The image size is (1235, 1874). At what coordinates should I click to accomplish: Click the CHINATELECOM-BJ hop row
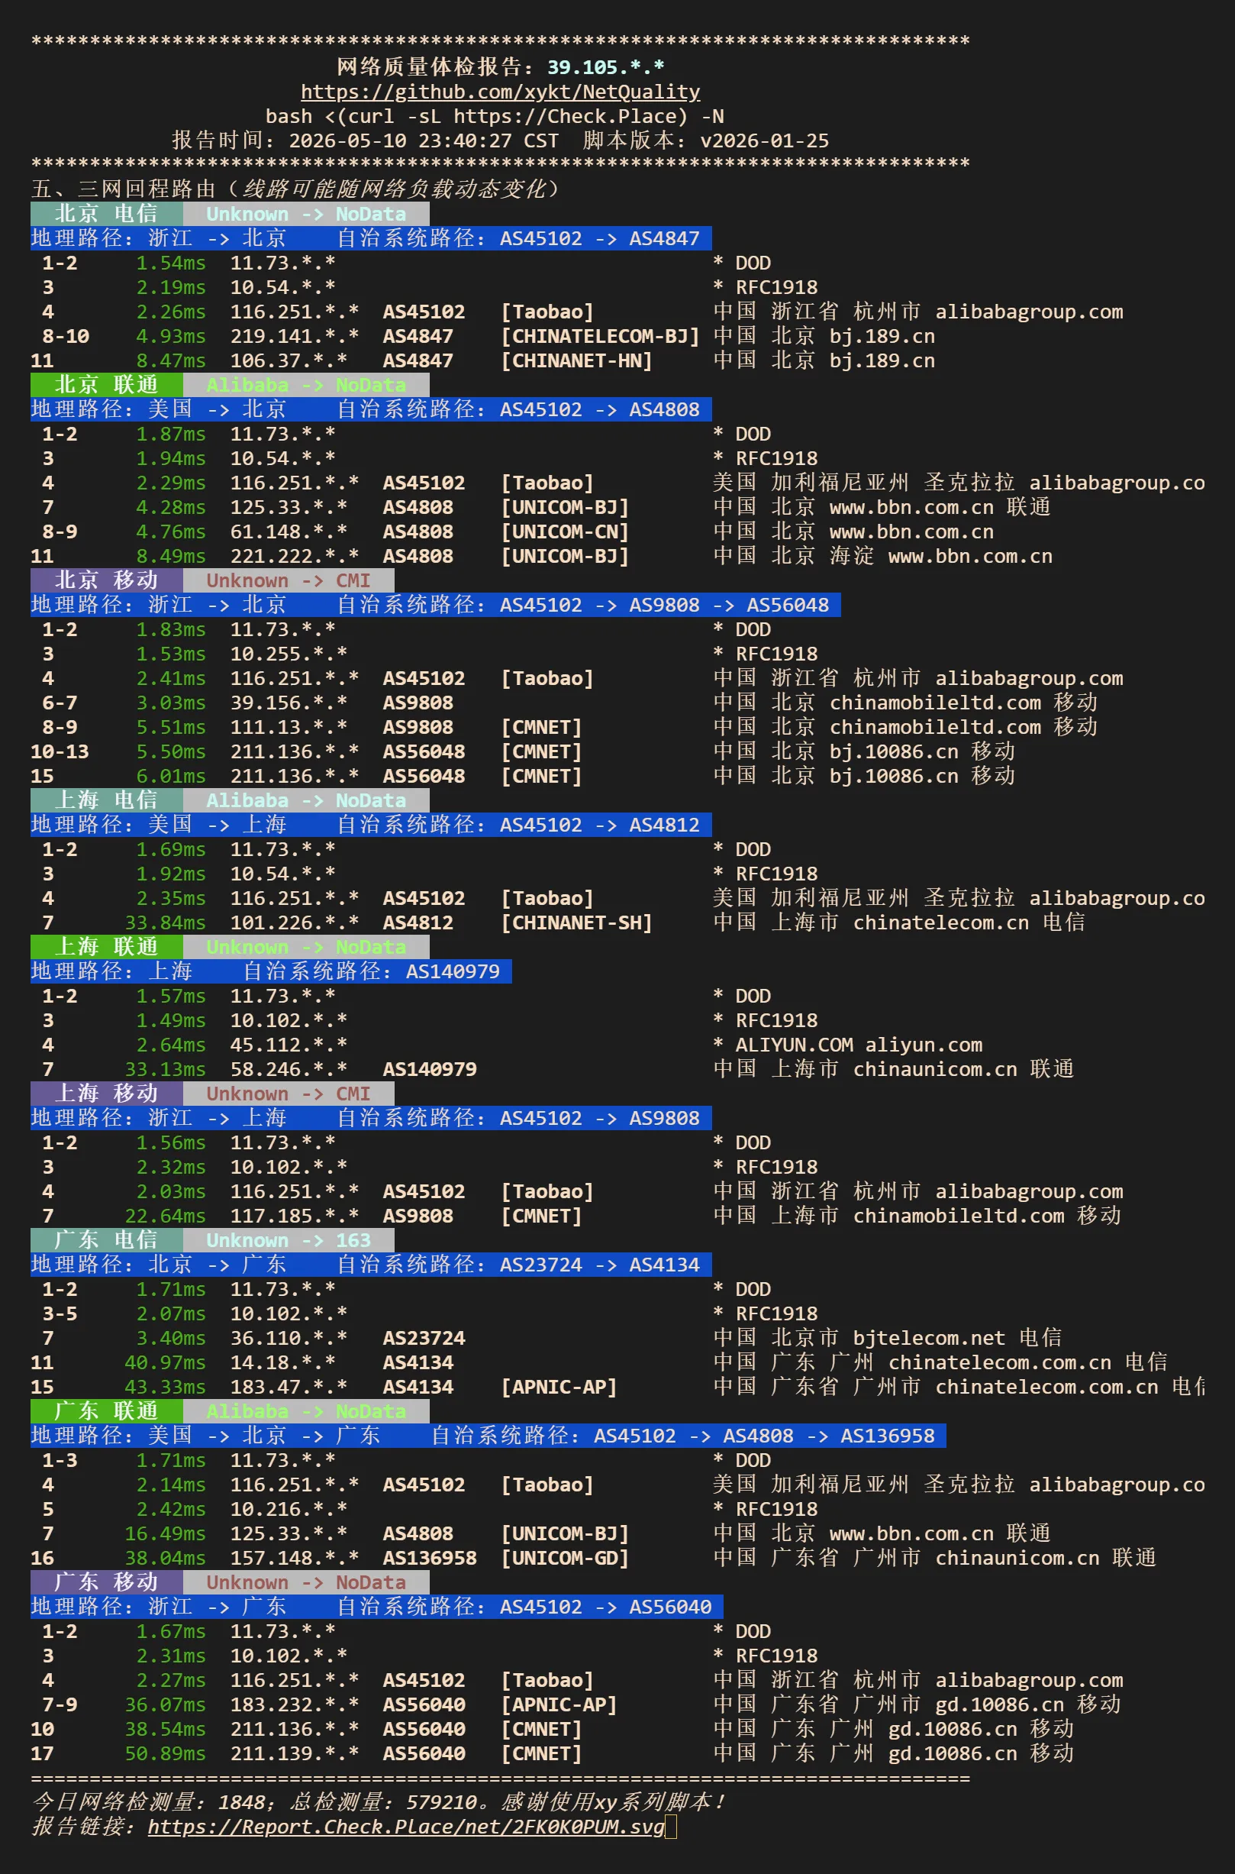[489, 335]
